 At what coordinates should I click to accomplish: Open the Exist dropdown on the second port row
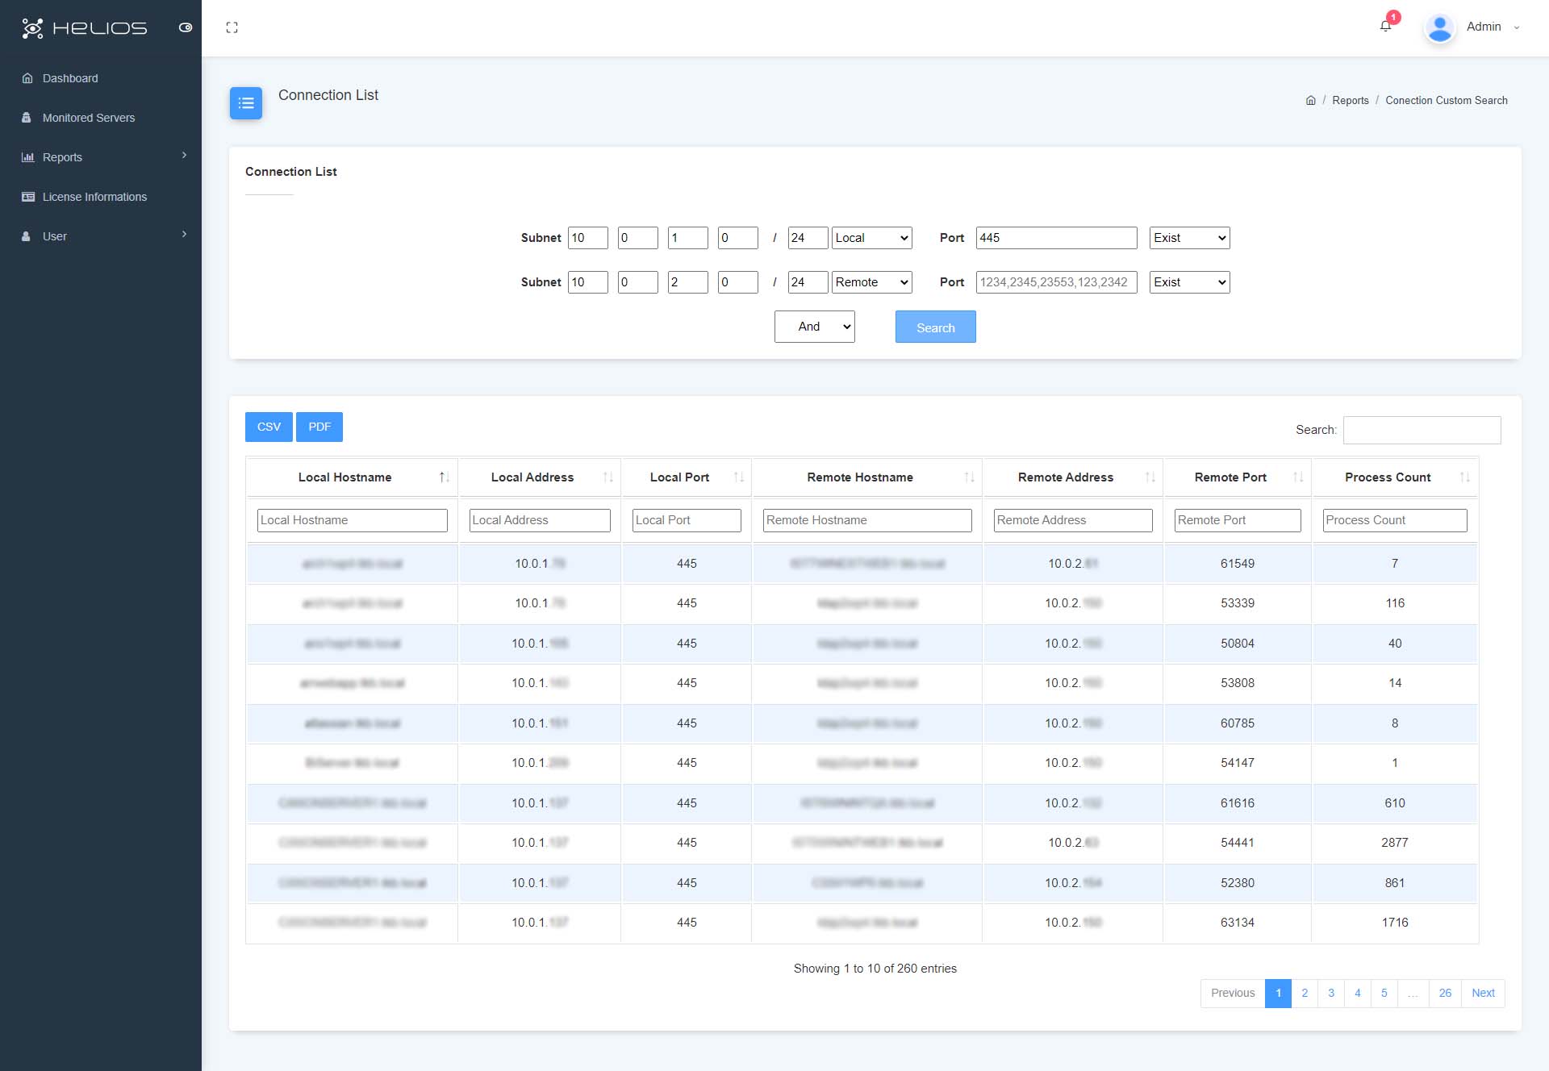(x=1189, y=281)
